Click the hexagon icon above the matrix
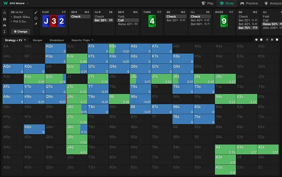The width and height of the screenshot is (282, 177). coord(256,40)
